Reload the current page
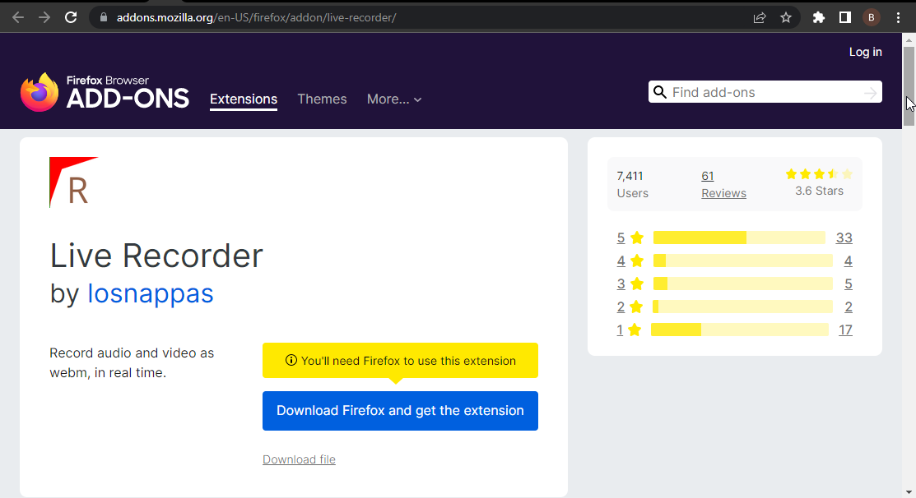 71,17
